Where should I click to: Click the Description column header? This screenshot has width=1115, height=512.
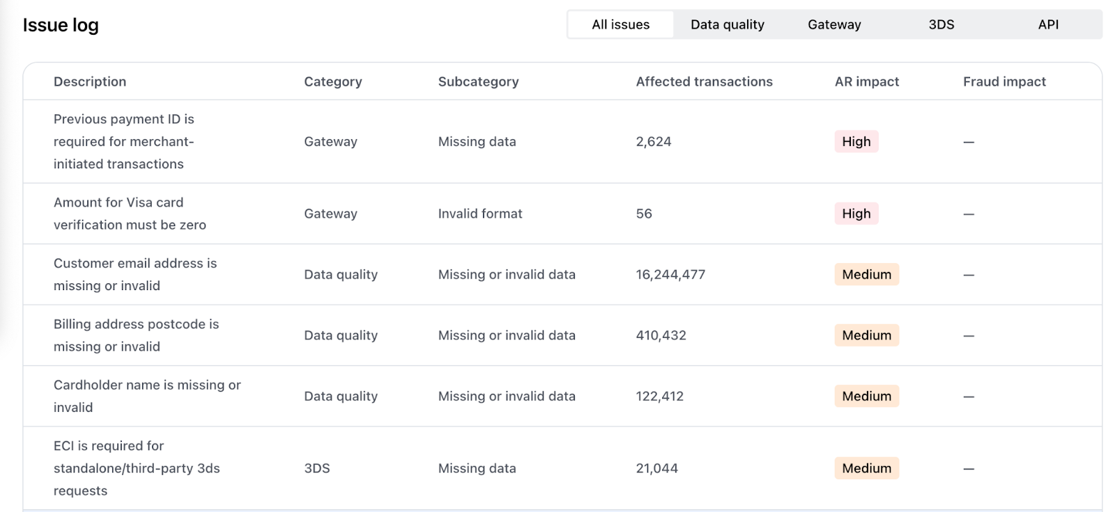90,81
